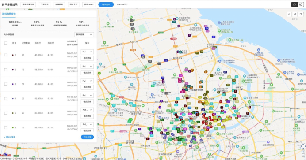Click the map pan compass control
Viewport: 306px width, 160px height.
(x=303, y=146)
